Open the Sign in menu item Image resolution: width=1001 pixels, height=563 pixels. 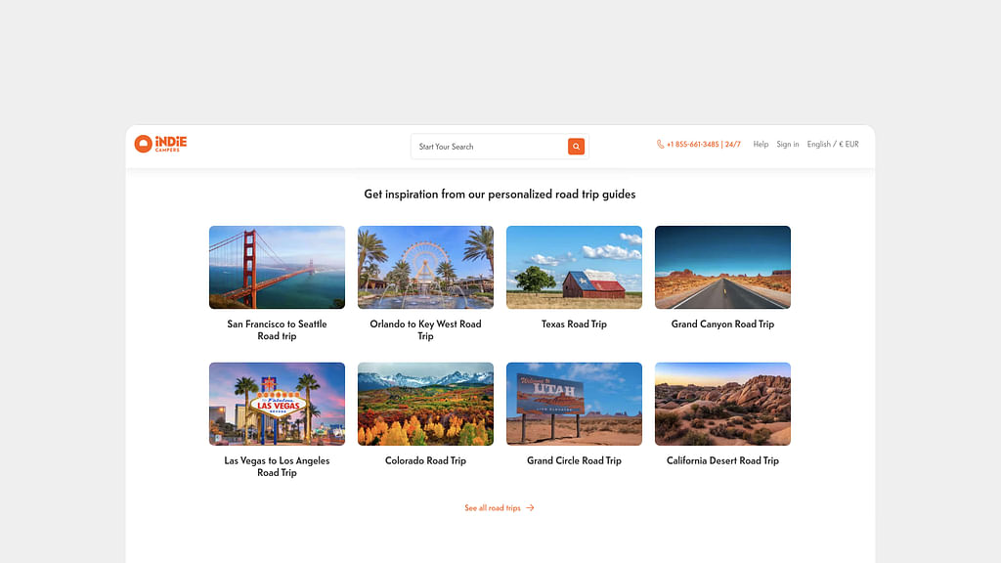[x=788, y=145]
